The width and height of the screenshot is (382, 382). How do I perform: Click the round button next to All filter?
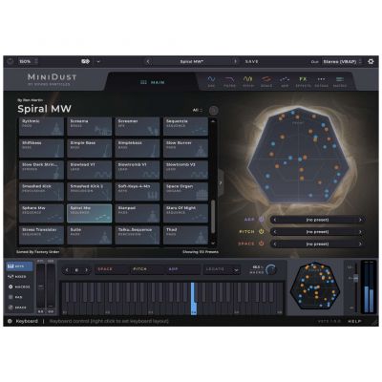point(214,111)
